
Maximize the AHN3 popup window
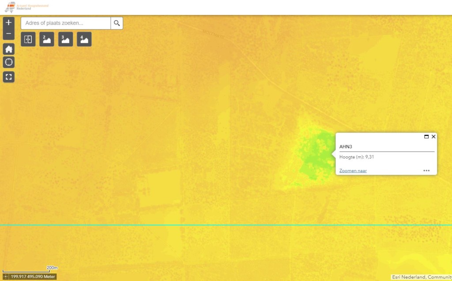click(x=426, y=137)
